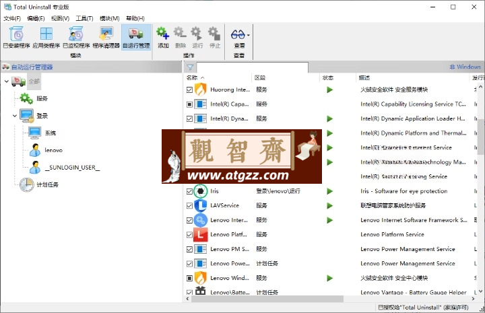Click the 查看 glasses icon
Image resolution: width=485 pixels, height=313 pixels.
pos(238,34)
